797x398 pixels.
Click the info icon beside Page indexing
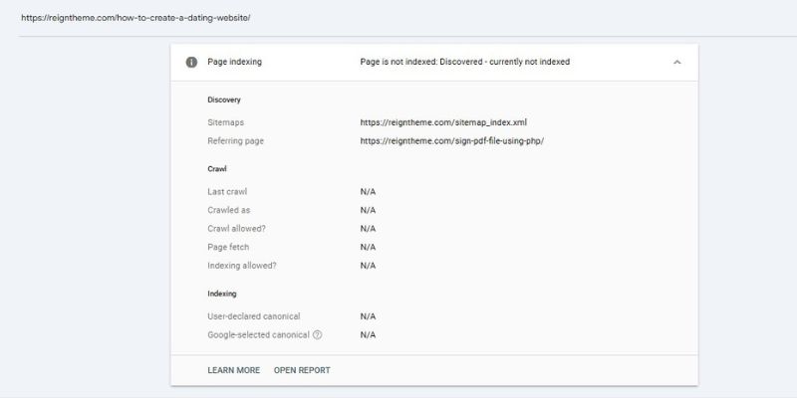click(x=191, y=63)
